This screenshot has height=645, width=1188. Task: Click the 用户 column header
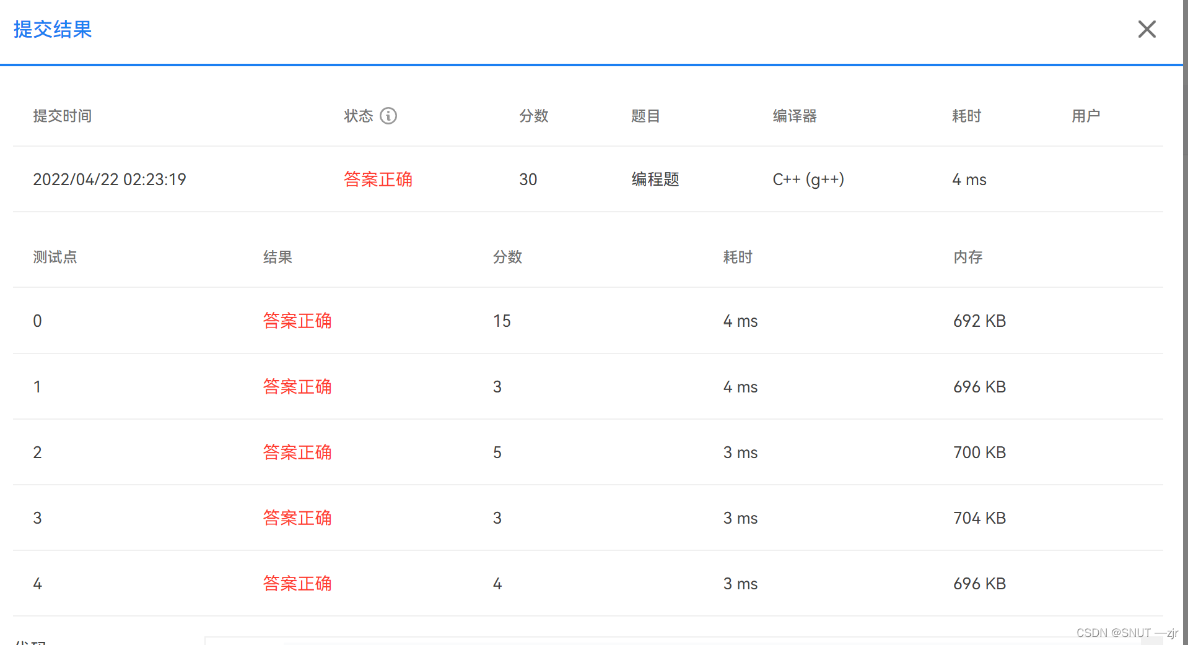tap(1086, 116)
